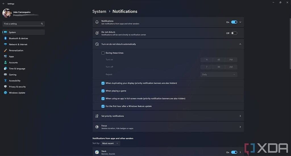The image size is (291, 156).
Task: Check the During these times checkbox
Action: coord(103,53)
